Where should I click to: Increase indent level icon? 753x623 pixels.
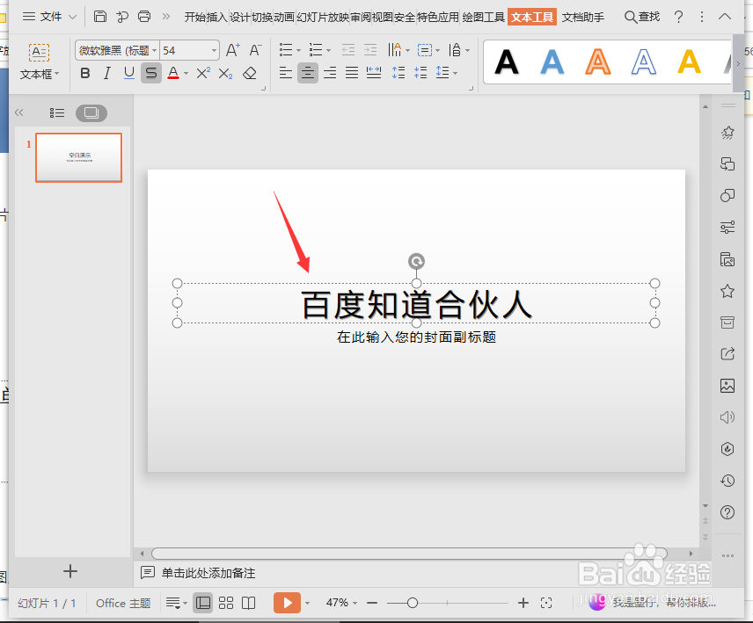(x=370, y=50)
